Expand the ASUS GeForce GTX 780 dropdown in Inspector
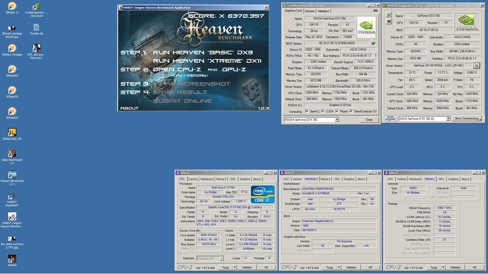The width and height of the screenshot is (488, 274). pos(448,118)
